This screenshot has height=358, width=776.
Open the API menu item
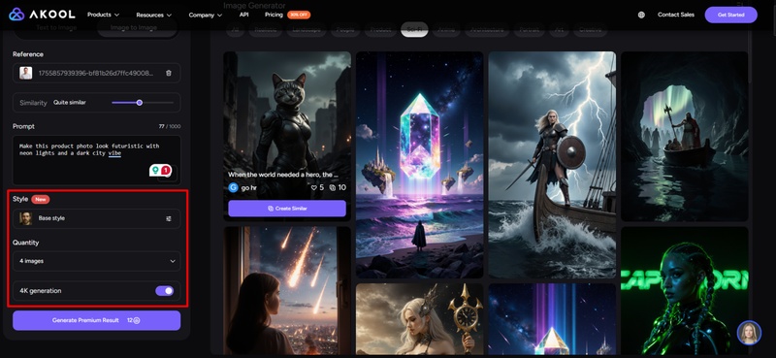(x=244, y=15)
